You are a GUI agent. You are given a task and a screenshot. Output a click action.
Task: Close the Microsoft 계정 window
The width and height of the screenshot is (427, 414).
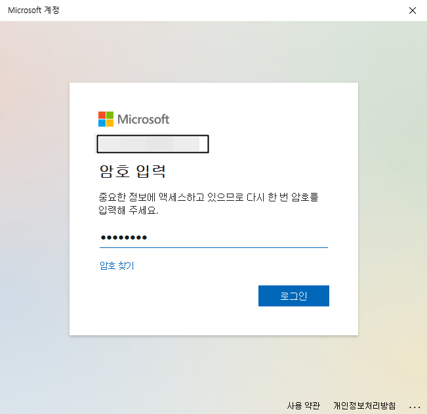tap(413, 10)
